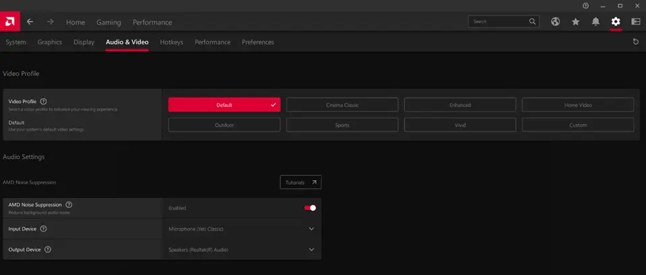Open the web browser globe icon
646x275 pixels.
coord(555,22)
